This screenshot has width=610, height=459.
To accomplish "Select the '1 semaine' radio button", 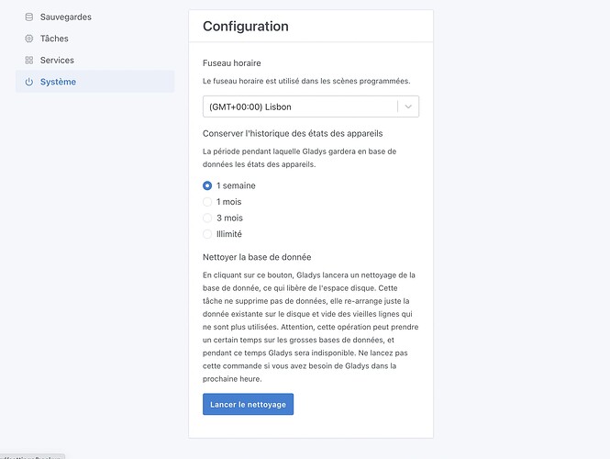I will pyautogui.click(x=207, y=185).
